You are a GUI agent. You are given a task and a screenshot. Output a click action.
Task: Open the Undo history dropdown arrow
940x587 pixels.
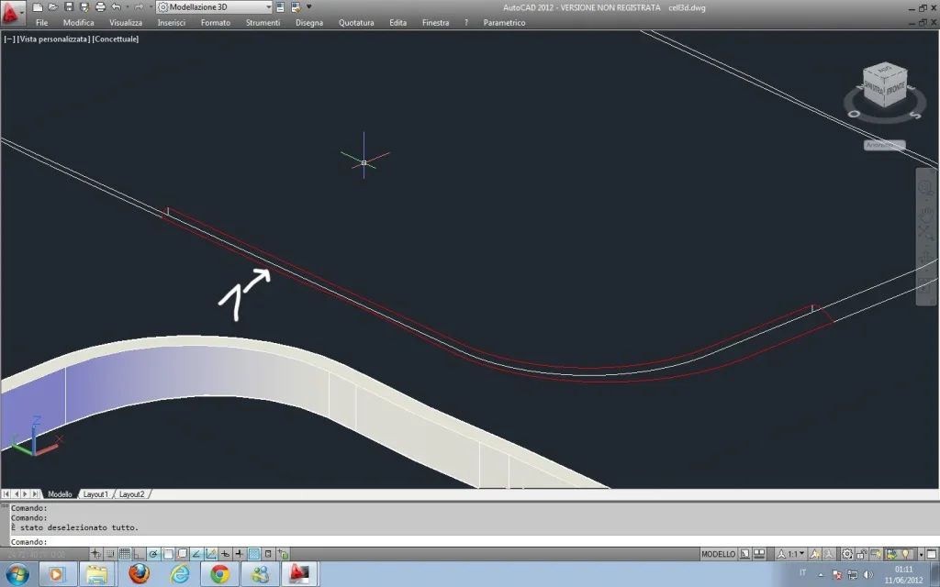pyautogui.click(x=127, y=7)
